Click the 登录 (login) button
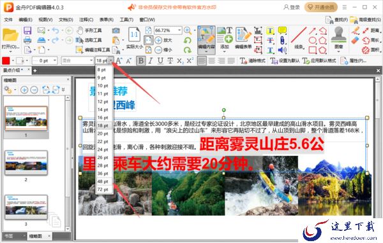The image size is (383, 243). pyautogui.click(x=292, y=7)
